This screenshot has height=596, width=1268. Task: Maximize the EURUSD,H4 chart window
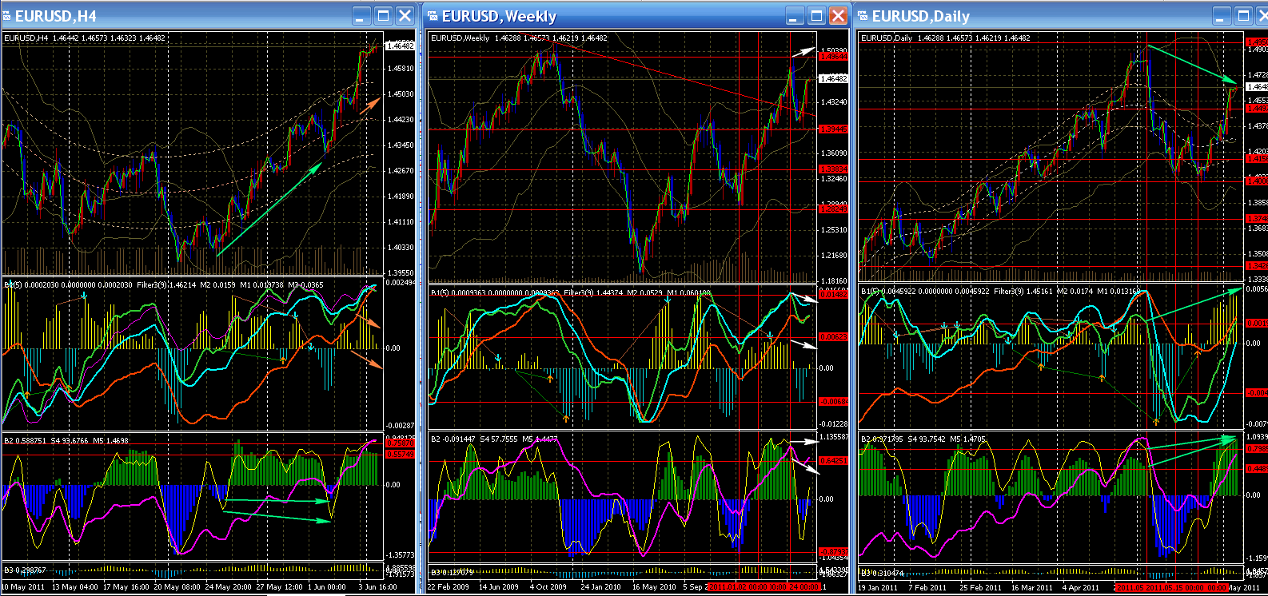(384, 15)
